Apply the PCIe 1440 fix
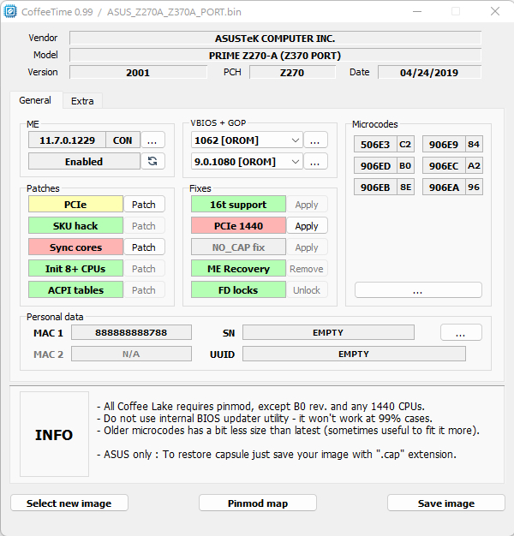Viewport: 514px width, 536px height. tap(307, 226)
